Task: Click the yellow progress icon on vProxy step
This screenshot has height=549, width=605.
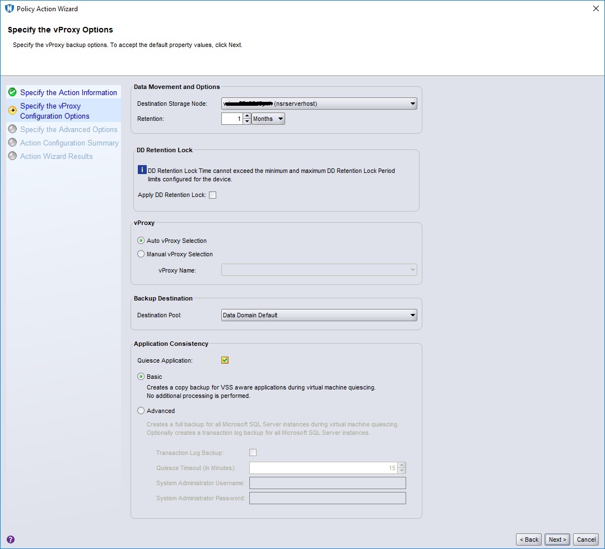Action: click(11, 110)
